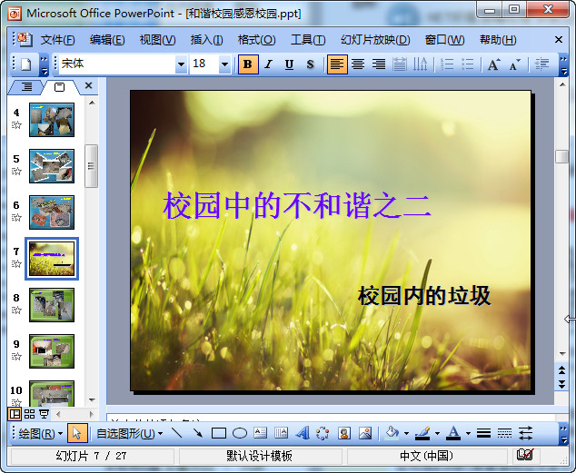Toggle Italic formatting button

click(269, 64)
